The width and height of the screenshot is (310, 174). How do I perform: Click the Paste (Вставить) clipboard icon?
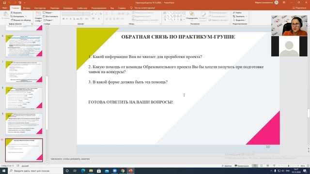pyautogui.click(x=5, y=14)
